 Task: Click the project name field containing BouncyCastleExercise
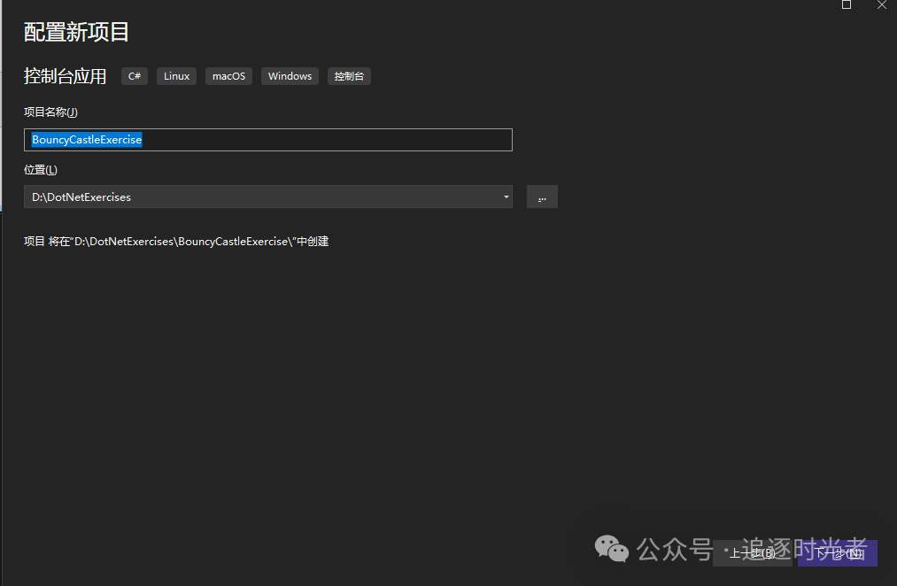tap(267, 140)
